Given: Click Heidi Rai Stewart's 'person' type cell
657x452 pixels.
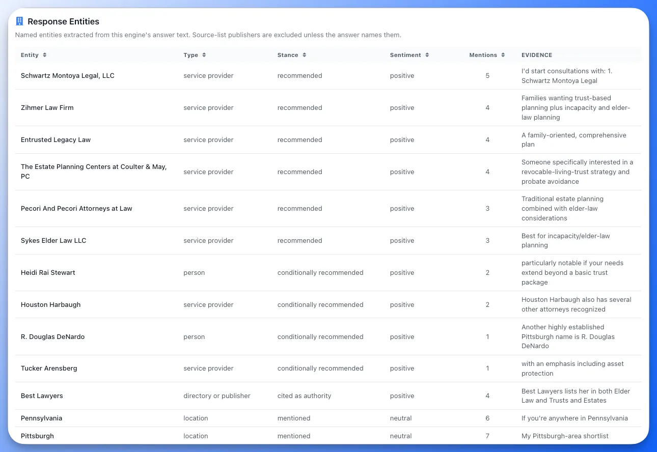Looking at the screenshot, I should (194, 273).
